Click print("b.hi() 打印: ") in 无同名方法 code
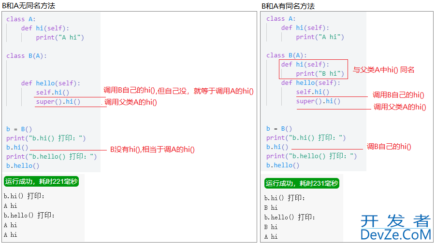This screenshot has width=436, height=245. point(46,138)
